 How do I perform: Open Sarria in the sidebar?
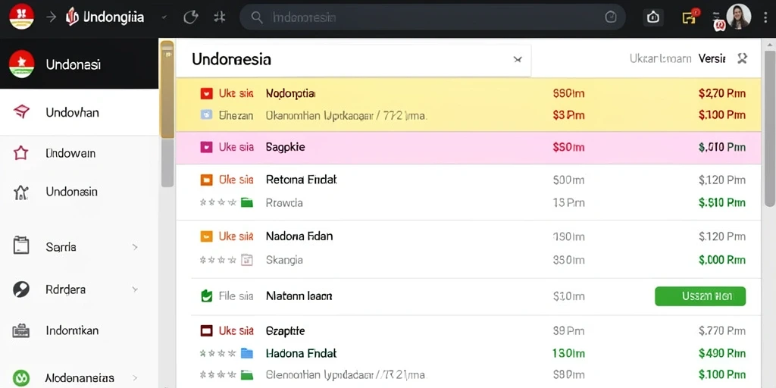(79, 246)
